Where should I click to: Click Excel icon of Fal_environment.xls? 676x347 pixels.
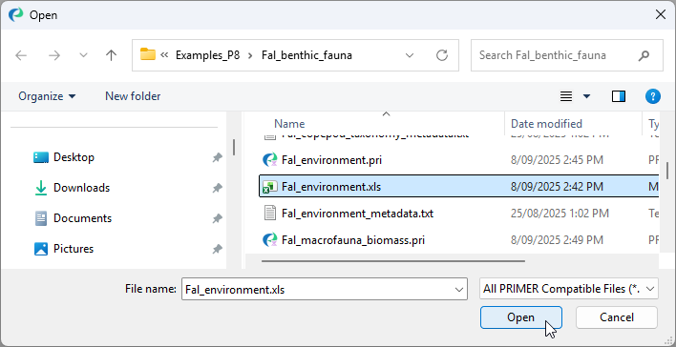tap(270, 187)
